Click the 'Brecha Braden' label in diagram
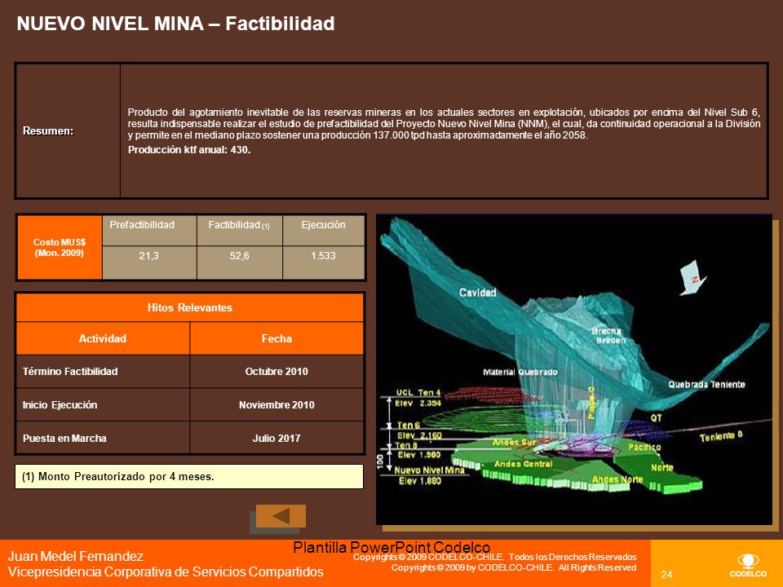This screenshot has height=587, width=783. click(x=608, y=335)
